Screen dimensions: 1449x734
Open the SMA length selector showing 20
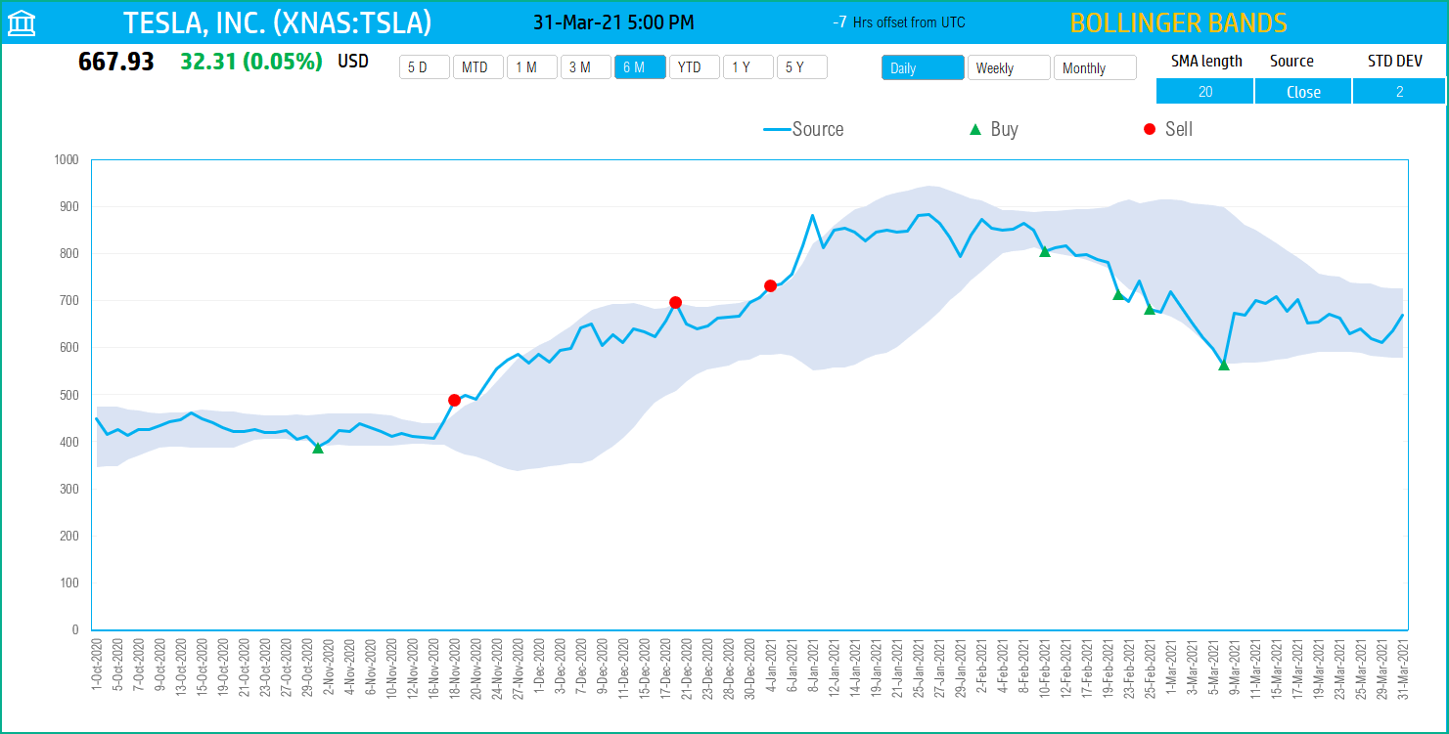tap(1204, 90)
